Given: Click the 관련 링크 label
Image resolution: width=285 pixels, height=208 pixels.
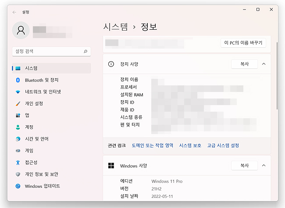Looking at the screenshot, I should point(117,145).
